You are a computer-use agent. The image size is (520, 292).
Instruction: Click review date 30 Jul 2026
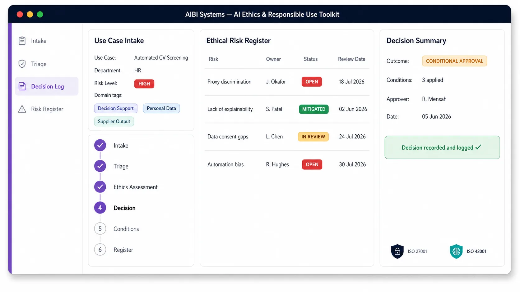coord(352,164)
